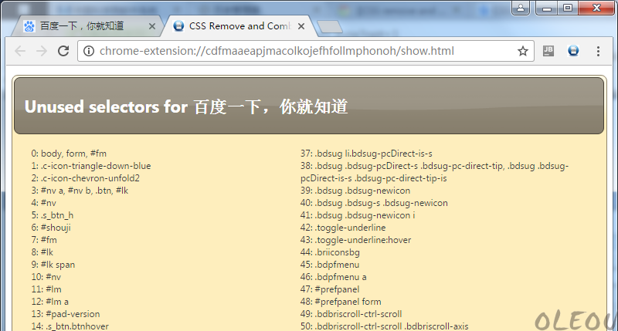
Task: Select row 8: #lk
Action: 42,252
